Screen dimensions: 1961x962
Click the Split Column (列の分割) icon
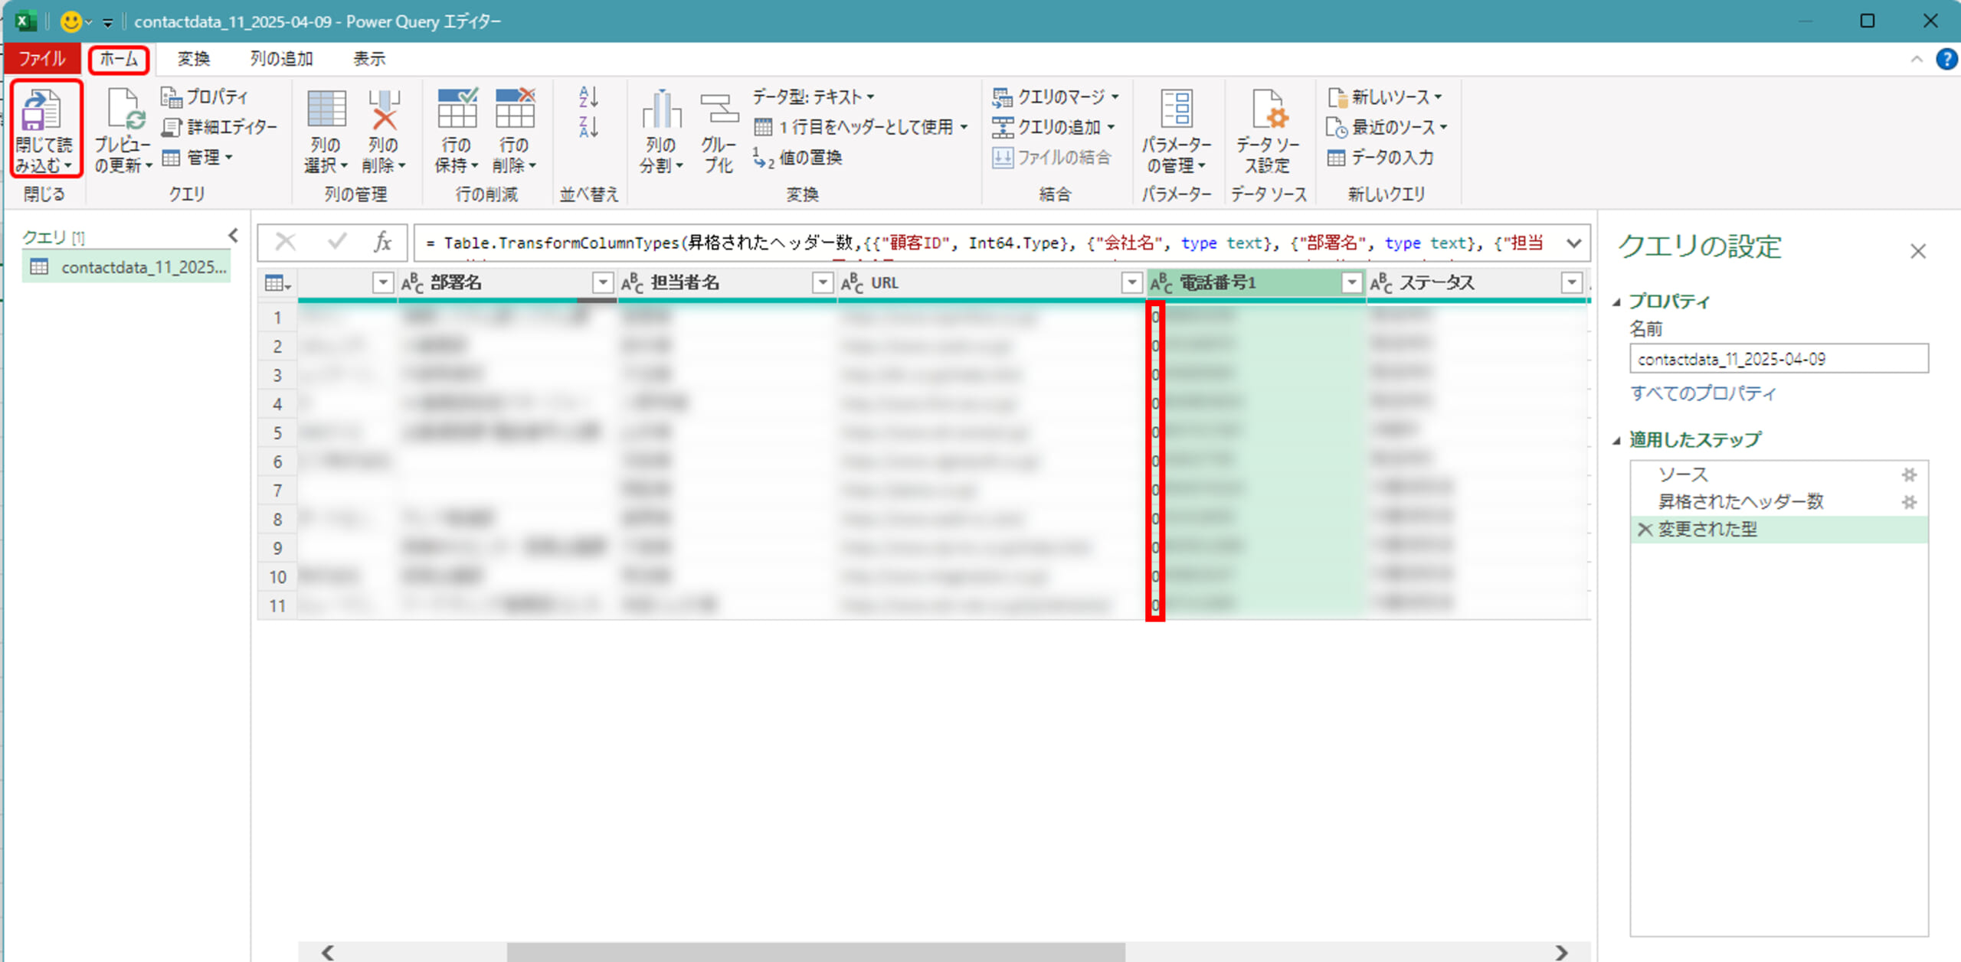(661, 109)
